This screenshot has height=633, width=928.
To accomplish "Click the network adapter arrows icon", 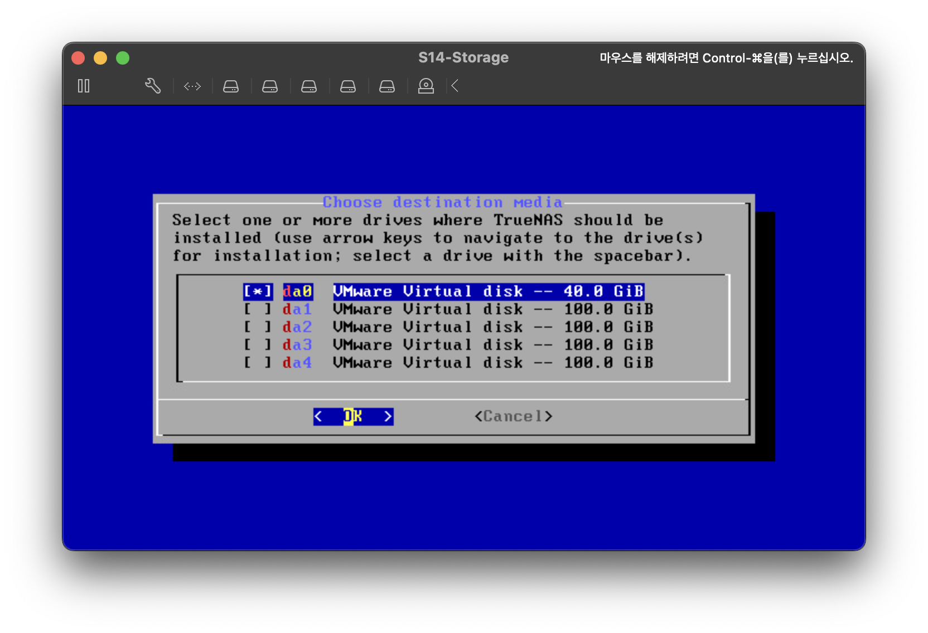I will coord(192,86).
